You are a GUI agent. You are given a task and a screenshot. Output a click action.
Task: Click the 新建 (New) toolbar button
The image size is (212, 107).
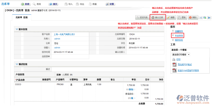26,4
